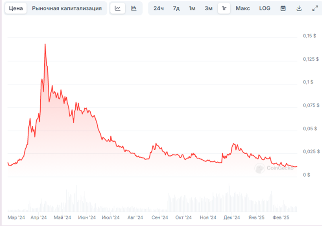This screenshot has width=322, height=226.
Task: Click the Мар '24 date label
Action: tap(16, 217)
